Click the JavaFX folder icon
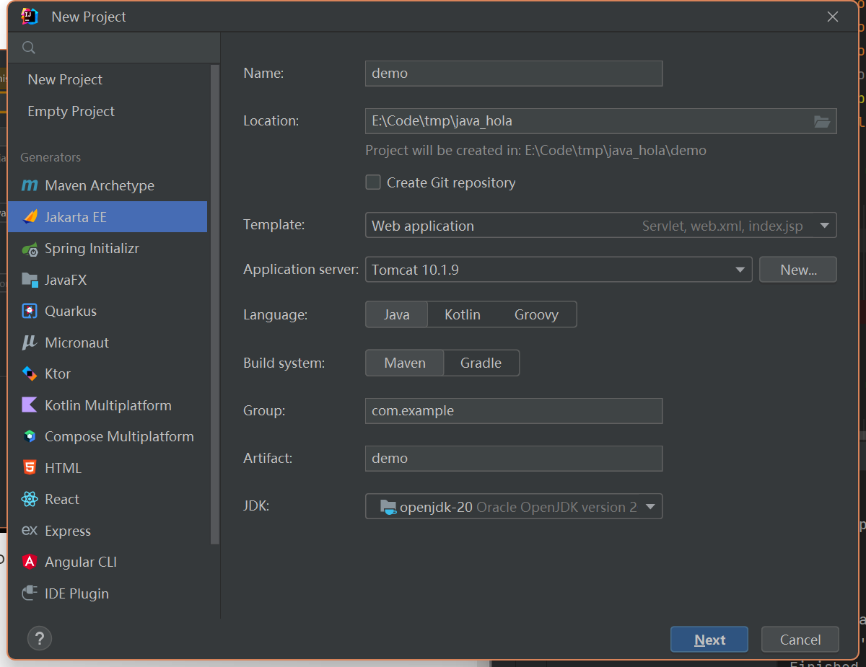The width and height of the screenshot is (866, 667). click(30, 280)
